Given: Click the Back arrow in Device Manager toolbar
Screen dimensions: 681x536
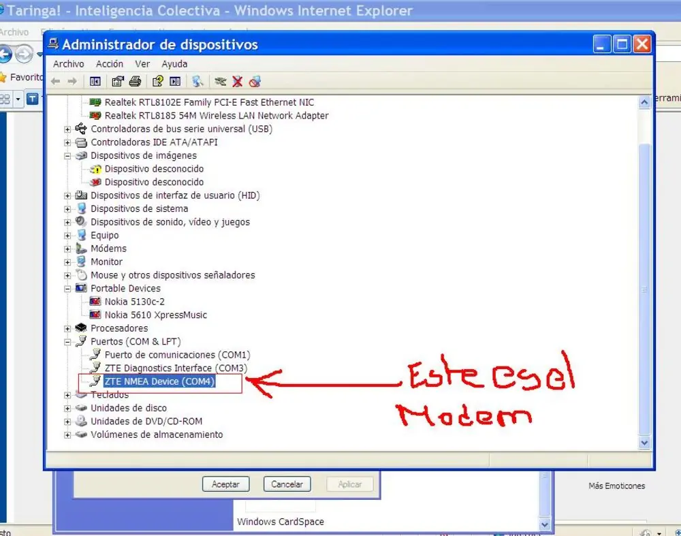Looking at the screenshot, I should (56, 81).
